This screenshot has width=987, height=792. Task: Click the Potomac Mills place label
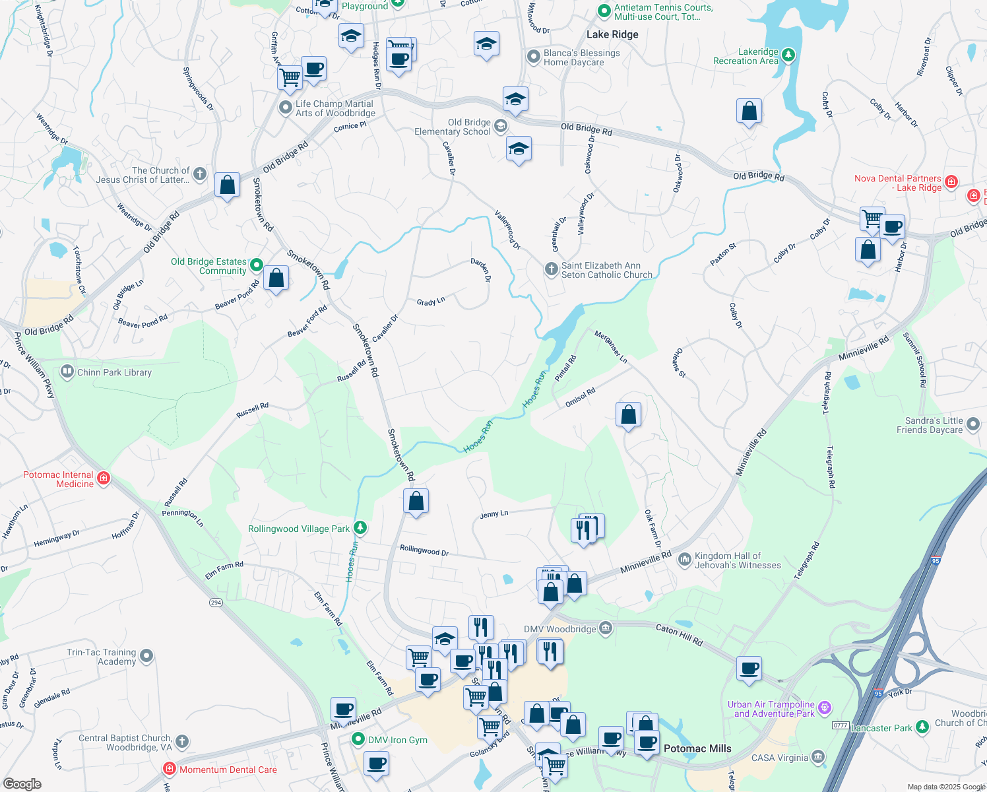[697, 748]
